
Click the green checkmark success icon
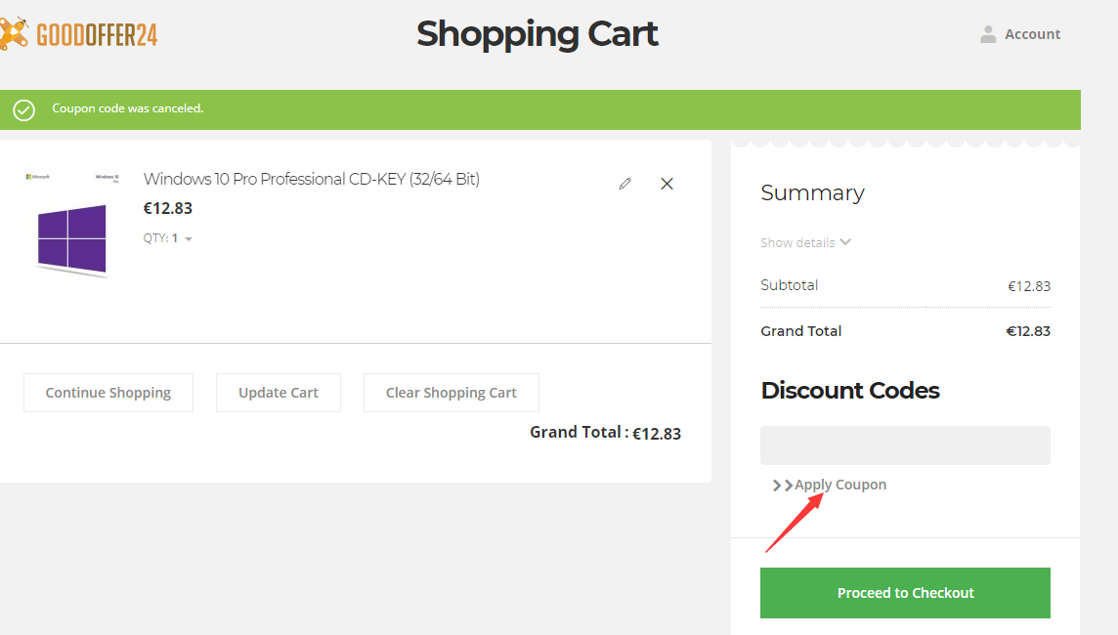point(23,109)
